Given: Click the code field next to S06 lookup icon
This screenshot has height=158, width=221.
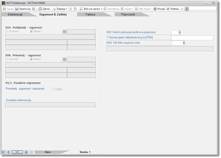Looking at the screenshot, I should click(82, 59).
